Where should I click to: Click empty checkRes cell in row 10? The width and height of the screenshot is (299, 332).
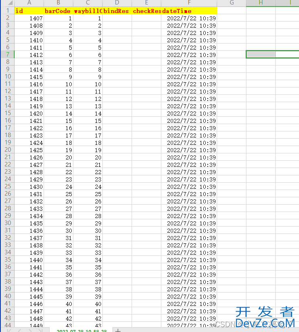[146, 77]
